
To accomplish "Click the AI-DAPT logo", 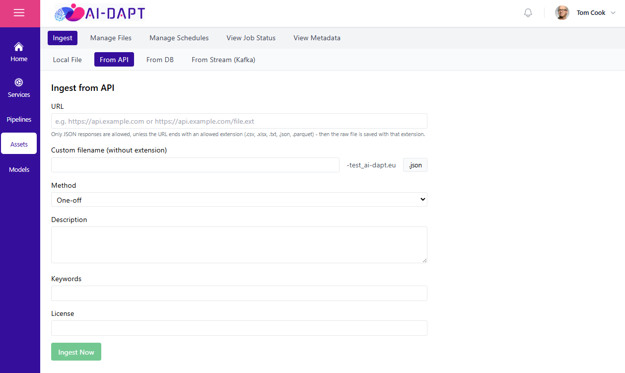I will [100, 13].
